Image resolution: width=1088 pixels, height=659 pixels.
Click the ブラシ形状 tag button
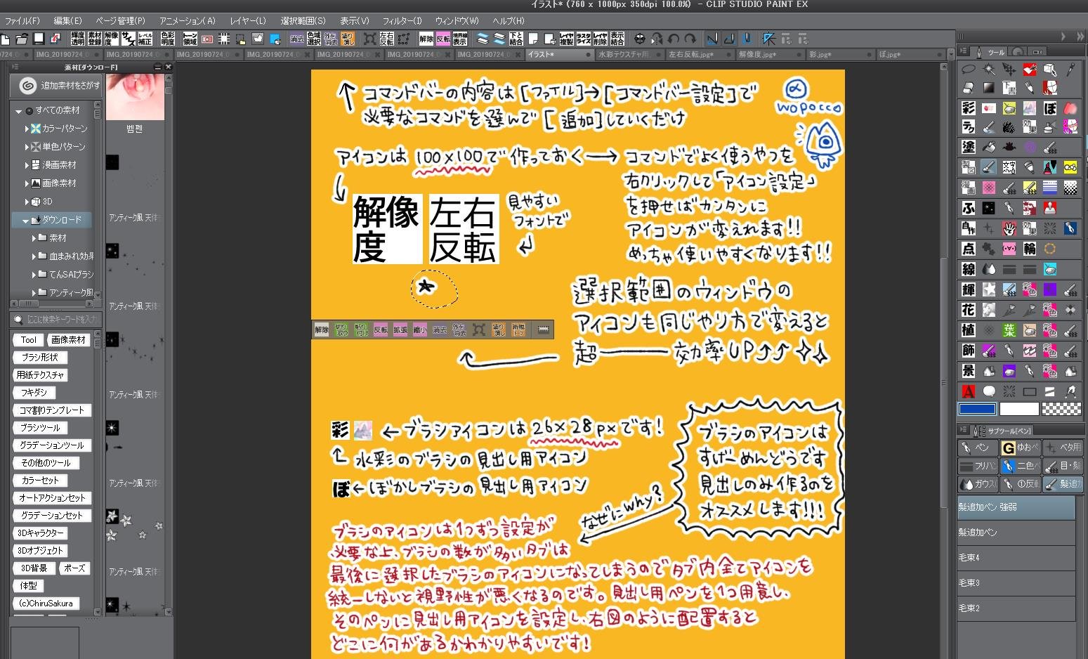pos(39,358)
